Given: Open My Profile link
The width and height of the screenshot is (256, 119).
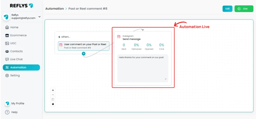Looking at the screenshot, I should [x=18, y=103].
